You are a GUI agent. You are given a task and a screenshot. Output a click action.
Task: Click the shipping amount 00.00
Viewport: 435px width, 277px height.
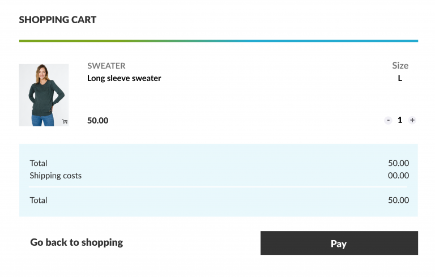click(398, 176)
